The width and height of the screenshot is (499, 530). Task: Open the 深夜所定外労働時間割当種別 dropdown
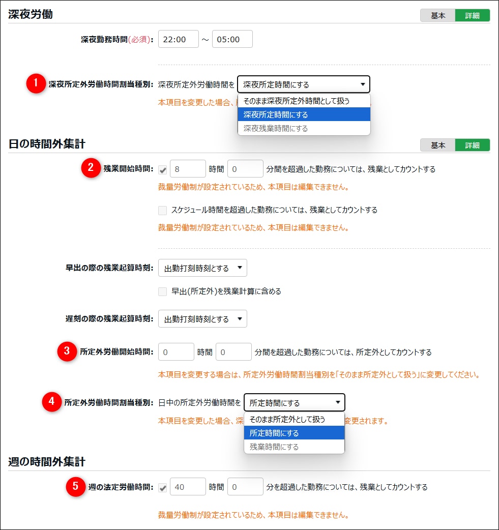click(x=304, y=84)
